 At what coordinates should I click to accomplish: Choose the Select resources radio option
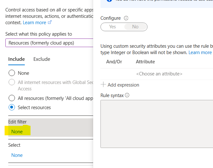12,107
